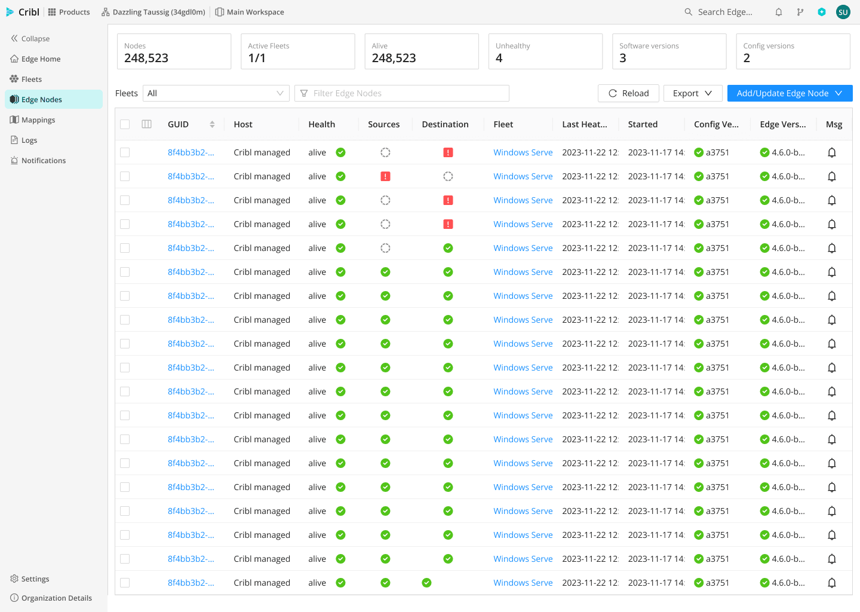
Task: Click the red Destination error icon in first row
Action: pyautogui.click(x=448, y=152)
